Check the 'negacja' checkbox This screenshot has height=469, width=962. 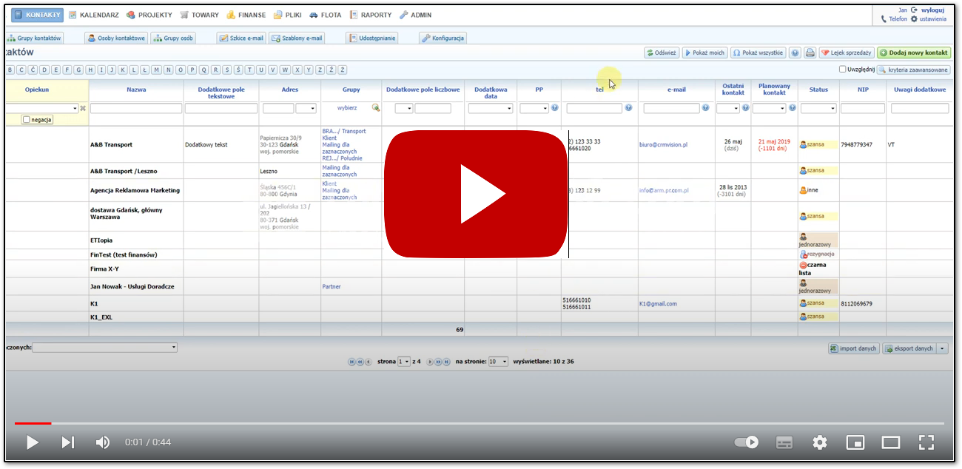(x=27, y=120)
